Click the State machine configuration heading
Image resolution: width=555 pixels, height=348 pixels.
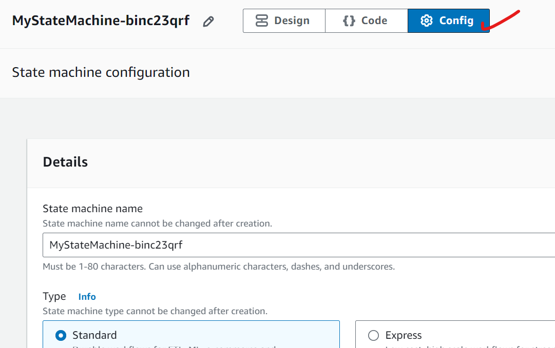101,72
